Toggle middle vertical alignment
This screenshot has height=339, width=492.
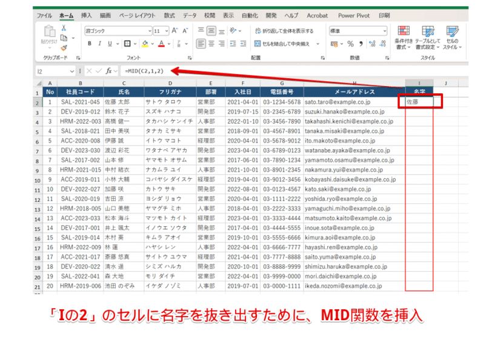[x=211, y=30]
